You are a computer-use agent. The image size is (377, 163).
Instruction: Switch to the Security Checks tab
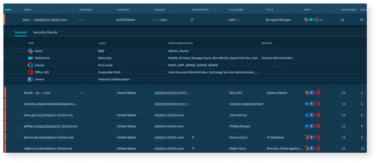click(x=46, y=32)
